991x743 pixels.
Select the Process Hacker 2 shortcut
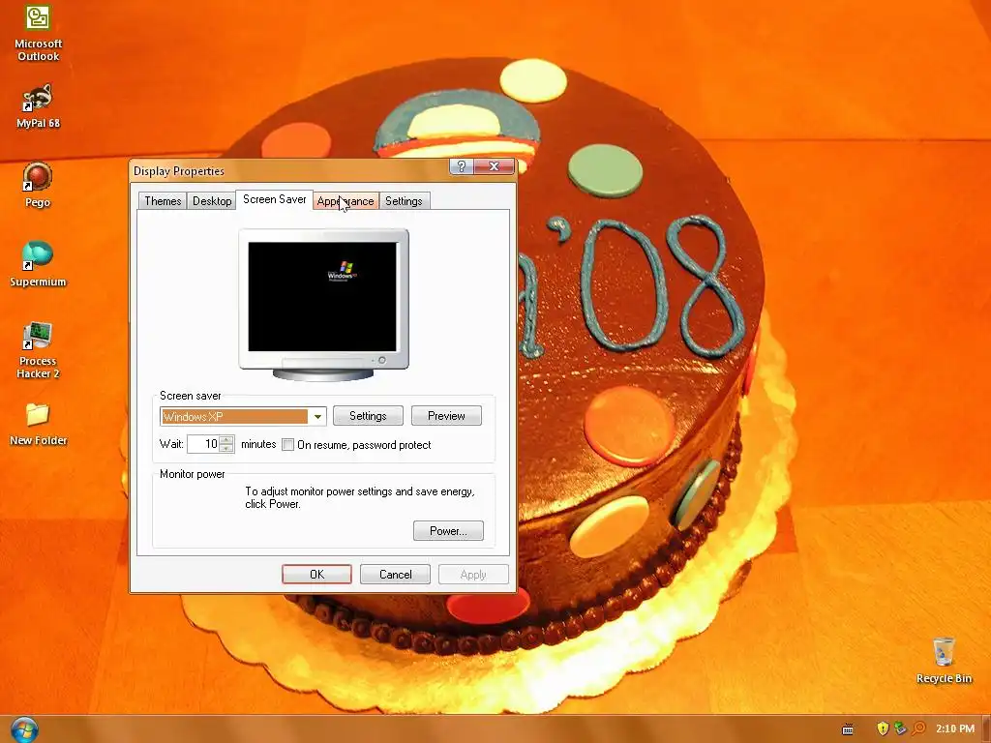click(38, 350)
